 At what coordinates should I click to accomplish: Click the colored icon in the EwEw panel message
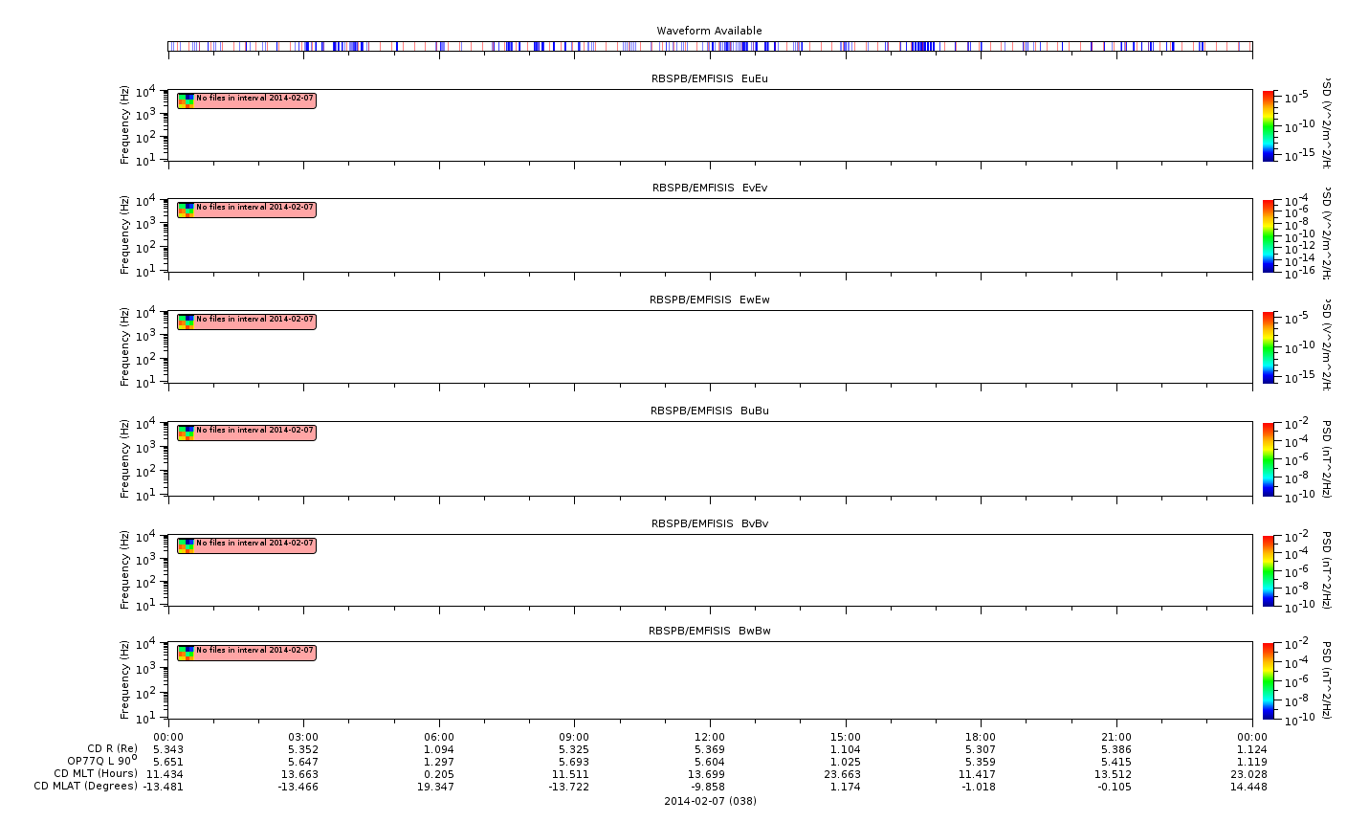(x=186, y=322)
